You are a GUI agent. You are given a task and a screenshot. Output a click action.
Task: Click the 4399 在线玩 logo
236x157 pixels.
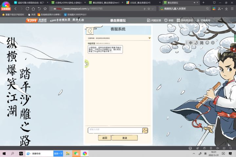[36, 20]
